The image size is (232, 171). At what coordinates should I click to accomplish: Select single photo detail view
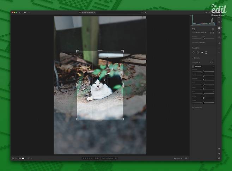[23, 158]
